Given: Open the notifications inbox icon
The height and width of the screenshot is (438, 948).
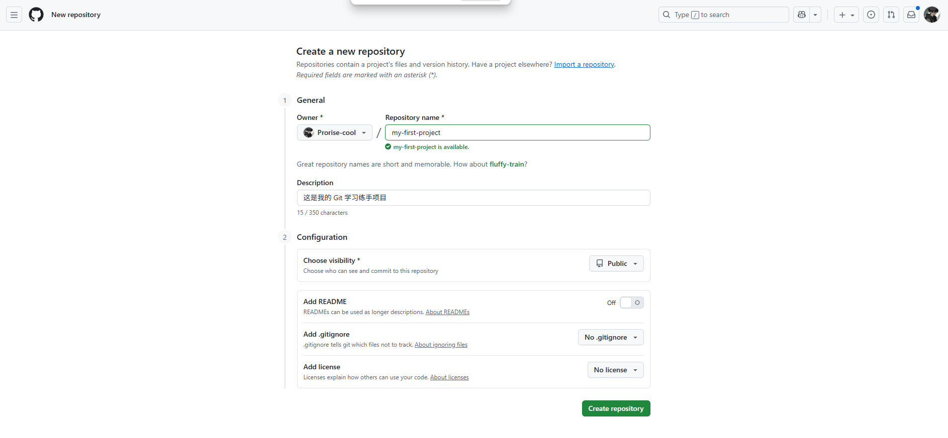Looking at the screenshot, I should click(x=911, y=15).
